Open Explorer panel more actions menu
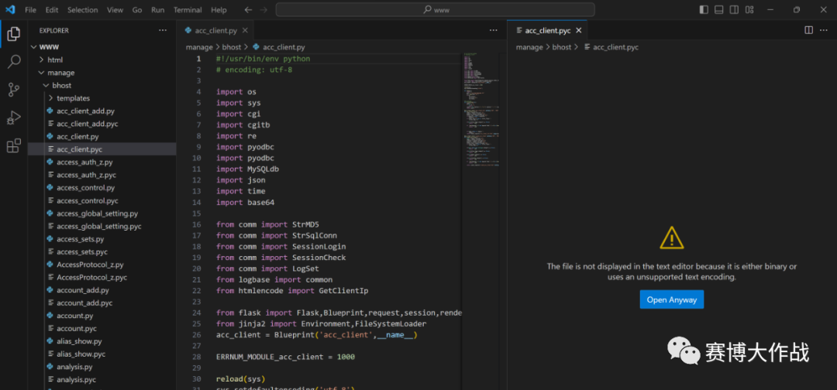 pyautogui.click(x=163, y=30)
